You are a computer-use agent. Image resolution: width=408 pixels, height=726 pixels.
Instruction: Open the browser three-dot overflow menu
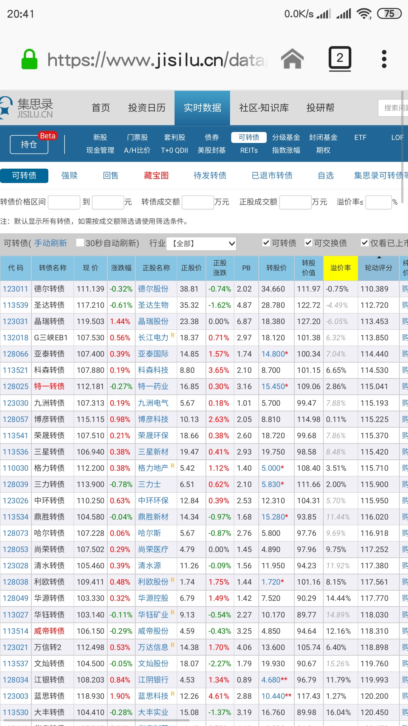[384, 59]
